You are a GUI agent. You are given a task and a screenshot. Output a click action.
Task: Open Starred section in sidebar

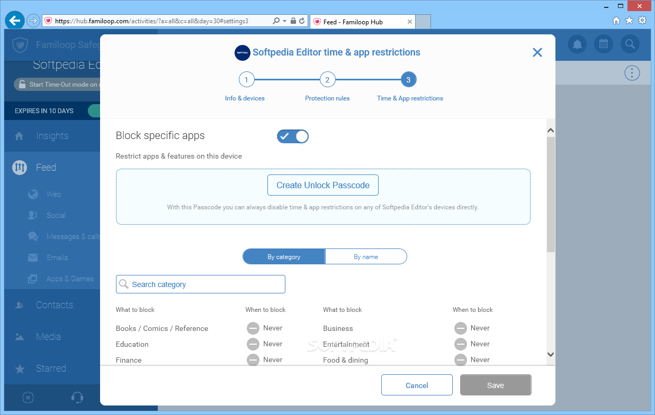click(x=52, y=368)
